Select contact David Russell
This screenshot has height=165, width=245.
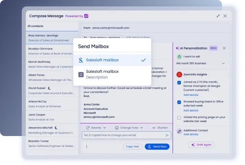click(52, 91)
